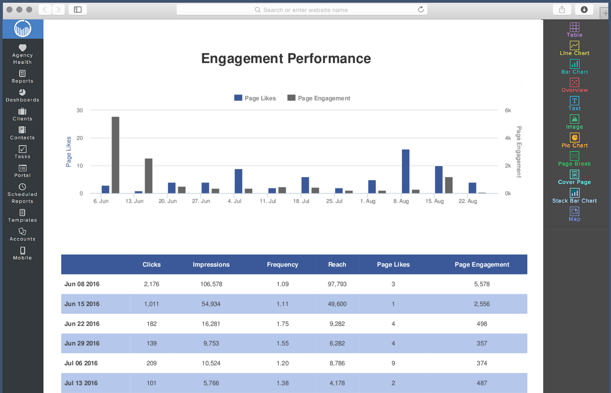Toggle the Page Likes series in the legend

pos(255,98)
